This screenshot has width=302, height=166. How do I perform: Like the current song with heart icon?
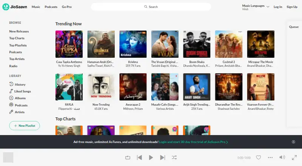pyautogui.click(x=259, y=158)
